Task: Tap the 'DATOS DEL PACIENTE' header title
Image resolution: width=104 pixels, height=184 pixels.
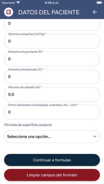Action: pos(49,12)
